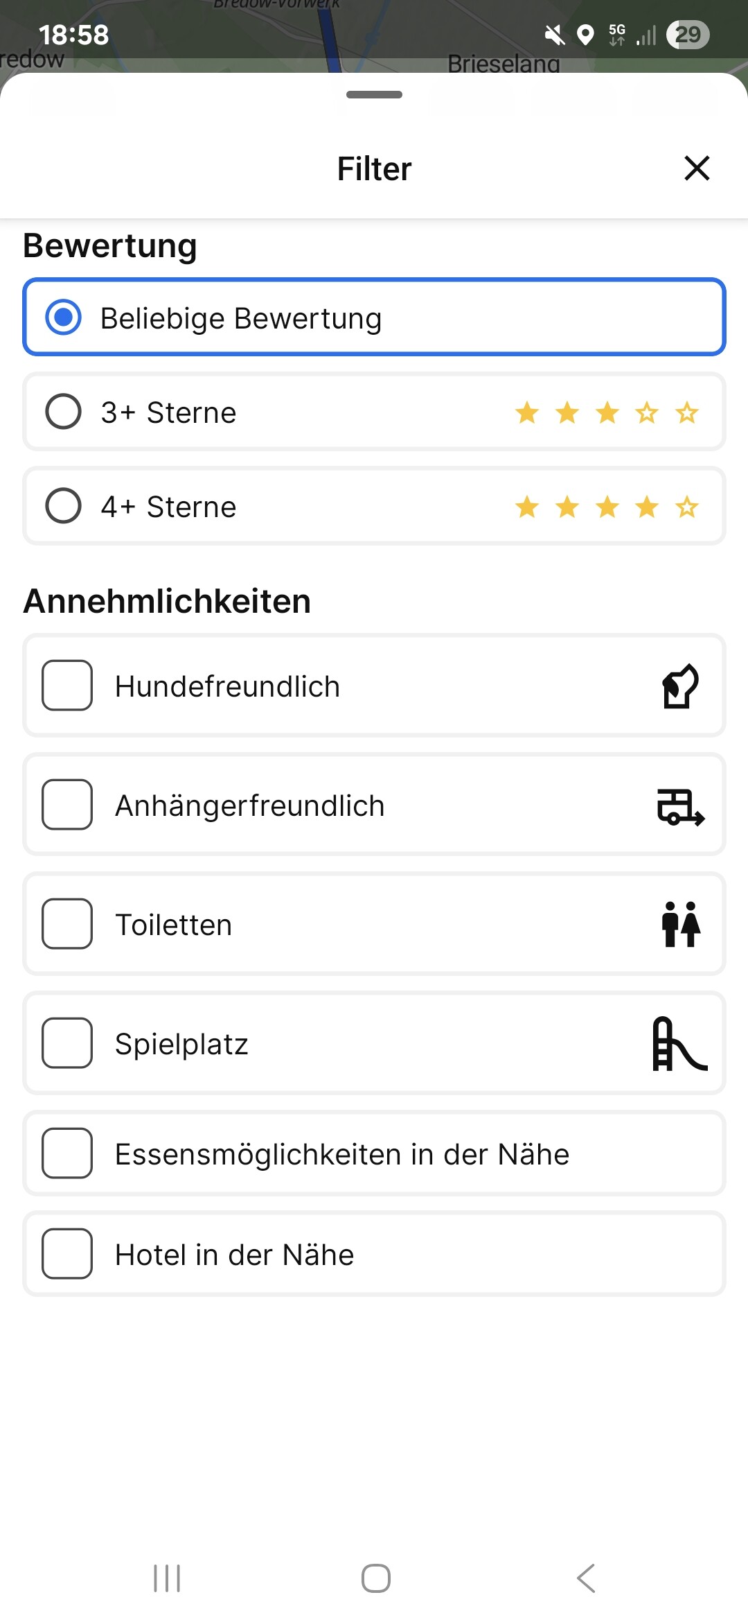The width and height of the screenshot is (748, 1622).
Task: Open recent apps from navigation bar
Action: [167, 1578]
